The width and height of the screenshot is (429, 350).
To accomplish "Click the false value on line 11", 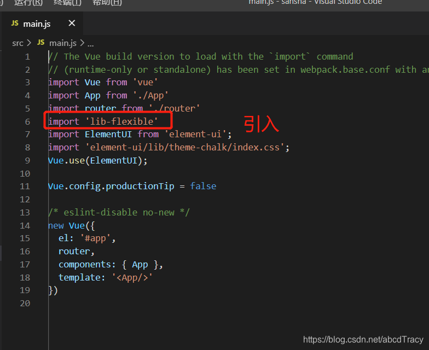I will click(204, 186).
